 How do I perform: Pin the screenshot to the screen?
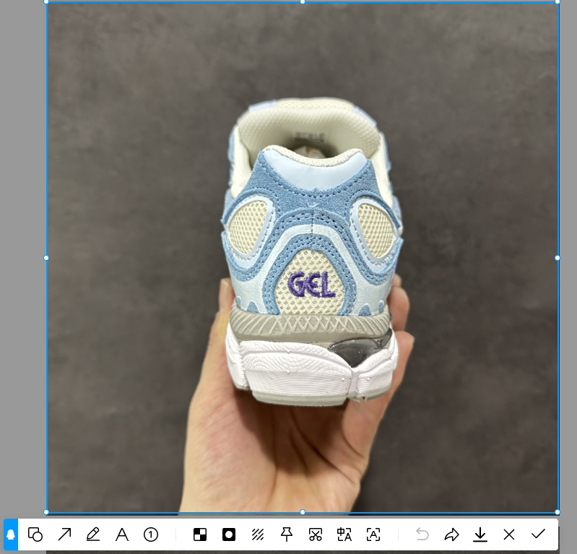pyautogui.click(x=286, y=534)
